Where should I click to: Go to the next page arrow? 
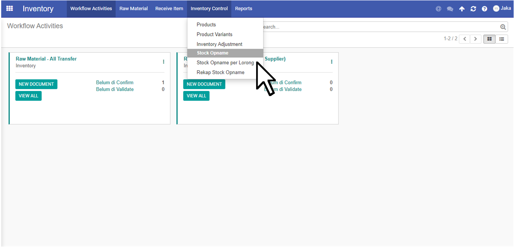click(476, 39)
